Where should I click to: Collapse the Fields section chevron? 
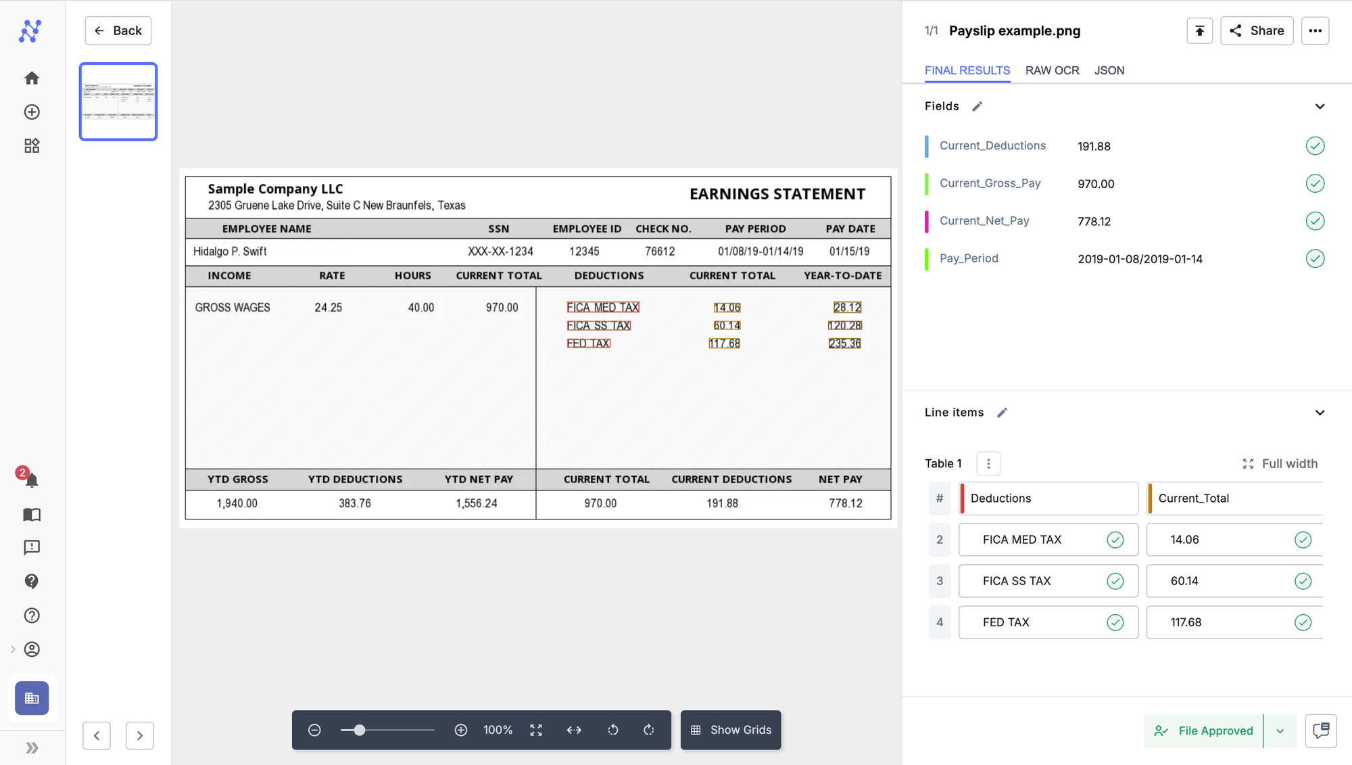(x=1320, y=106)
